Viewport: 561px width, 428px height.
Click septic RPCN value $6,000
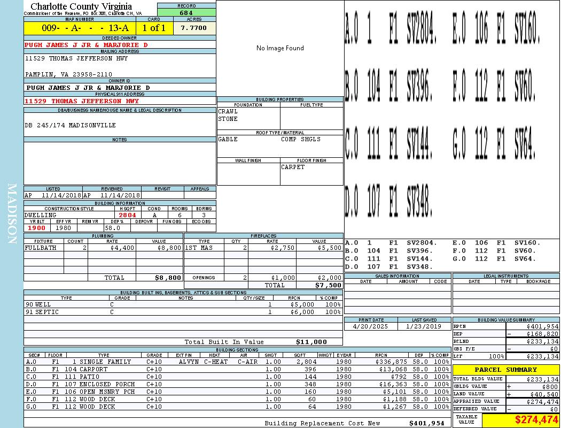coord(302,312)
